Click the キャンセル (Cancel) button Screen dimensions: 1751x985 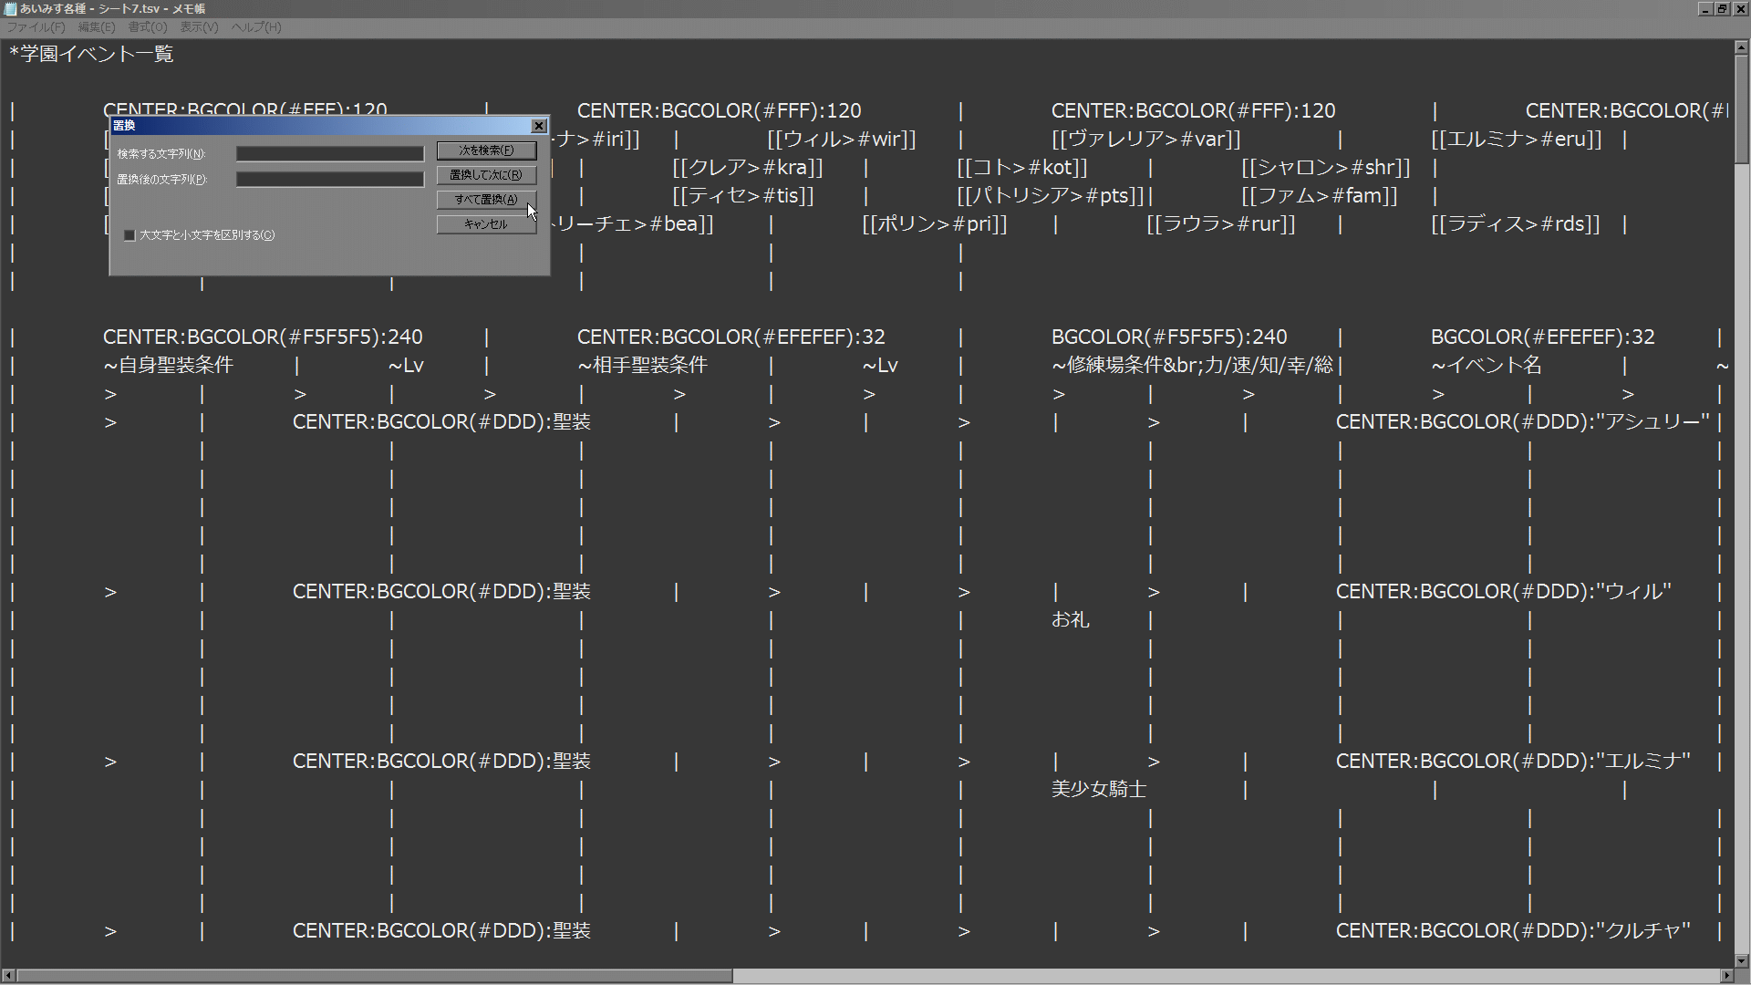[485, 223]
